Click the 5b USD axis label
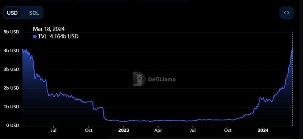Viewport: 303px width, 139px height. (11, 32)
